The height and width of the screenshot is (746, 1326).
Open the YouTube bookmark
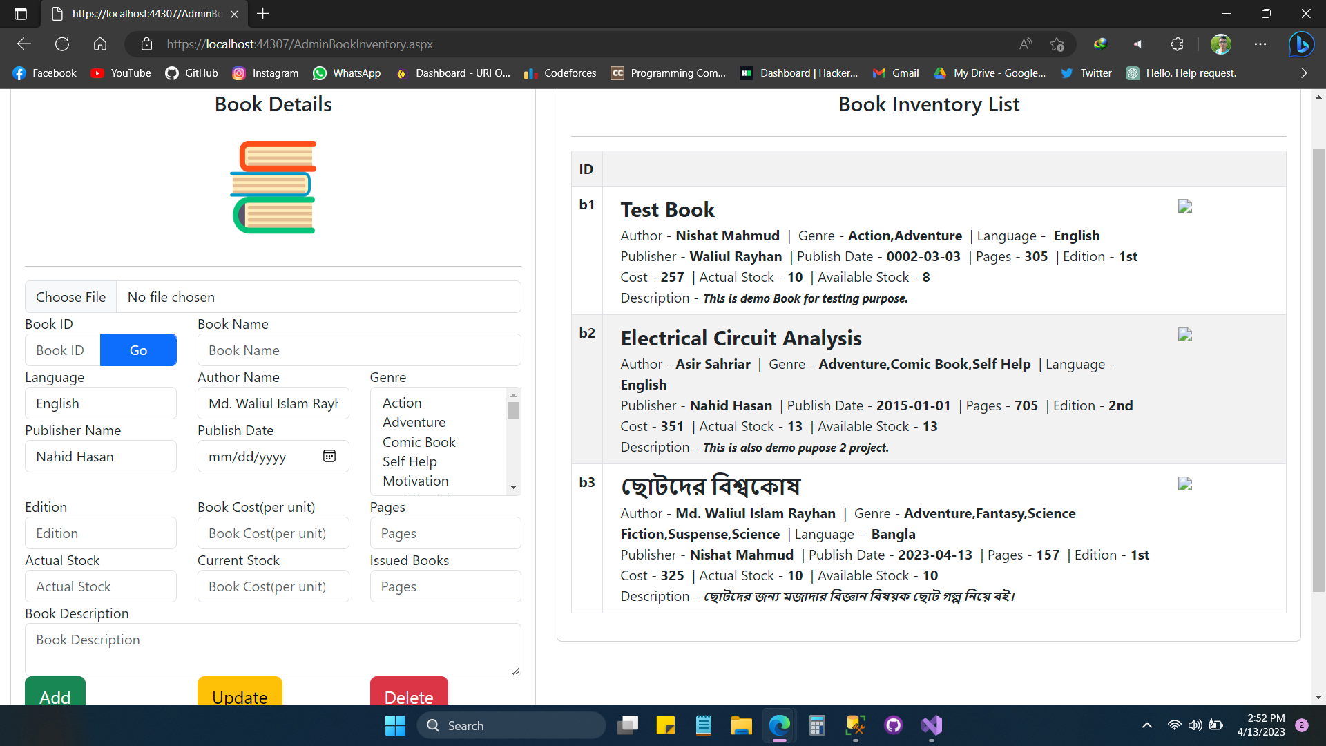coord(120,73)
